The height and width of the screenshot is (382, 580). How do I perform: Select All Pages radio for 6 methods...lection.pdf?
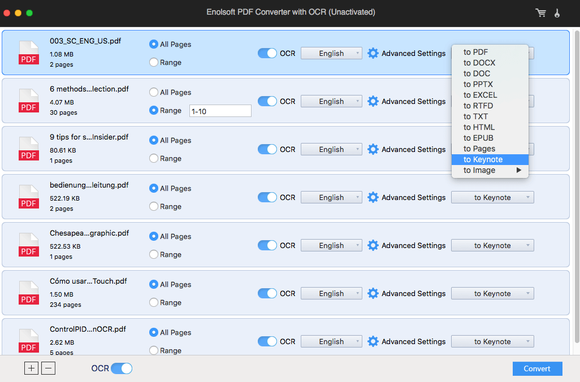pyautogui.click(x=154, y=92)
